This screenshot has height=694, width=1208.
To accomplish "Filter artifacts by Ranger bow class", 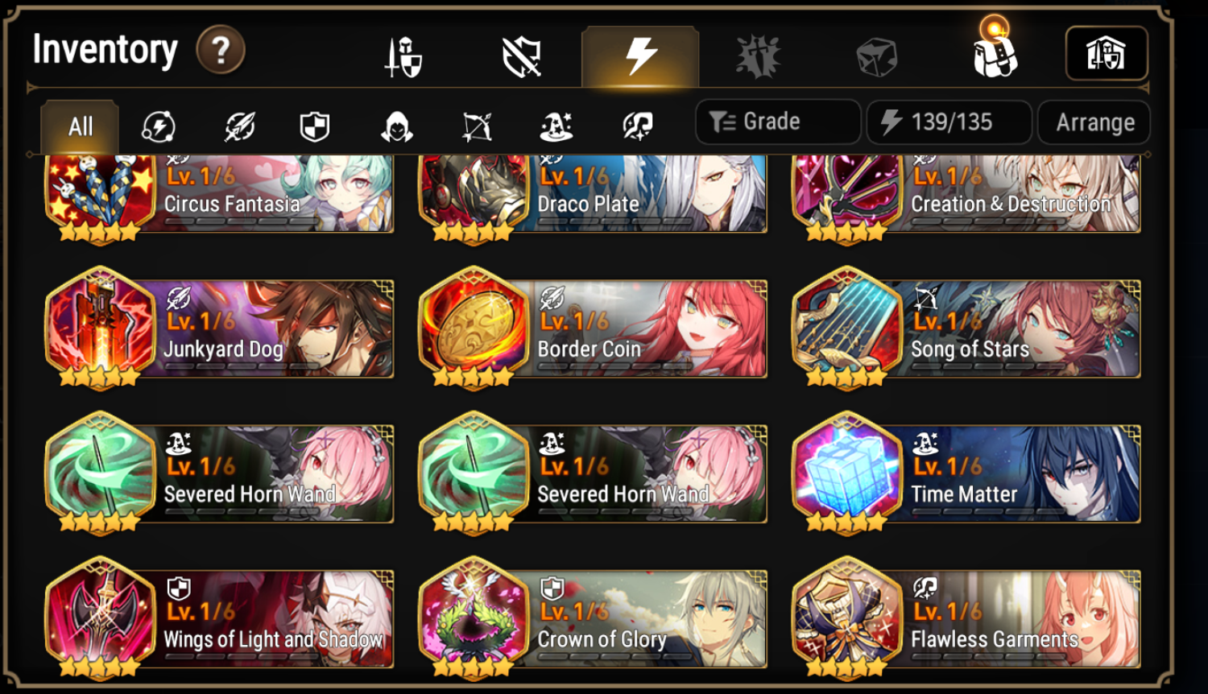I will (477, 126).
